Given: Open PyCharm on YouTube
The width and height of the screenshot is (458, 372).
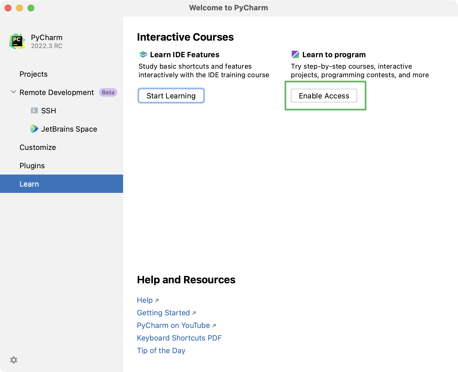Looking at the screenshot, I should pyautogui.click(x=173, y=325).
